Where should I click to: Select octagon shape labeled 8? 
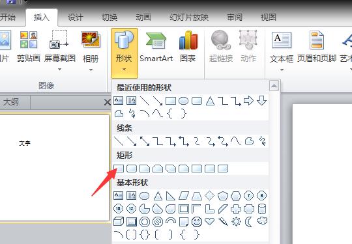point(262,196)
